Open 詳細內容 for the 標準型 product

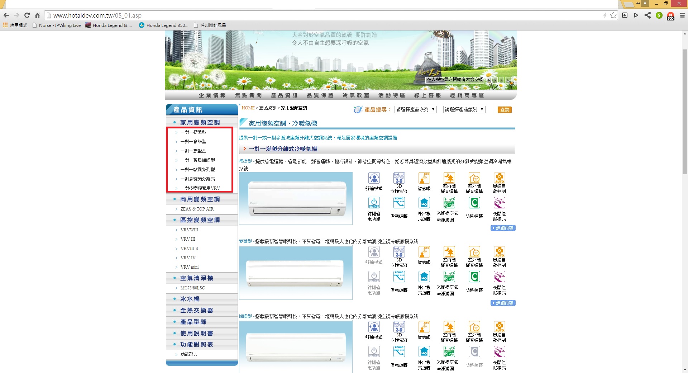pos(503,228)
